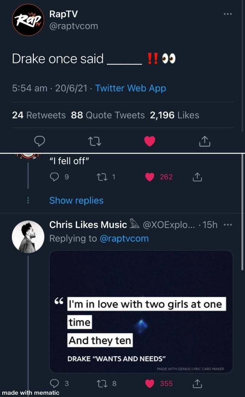Unlike the RapTV main tweet
Viewport: 245px width, 397px height.
click(150, 142)
